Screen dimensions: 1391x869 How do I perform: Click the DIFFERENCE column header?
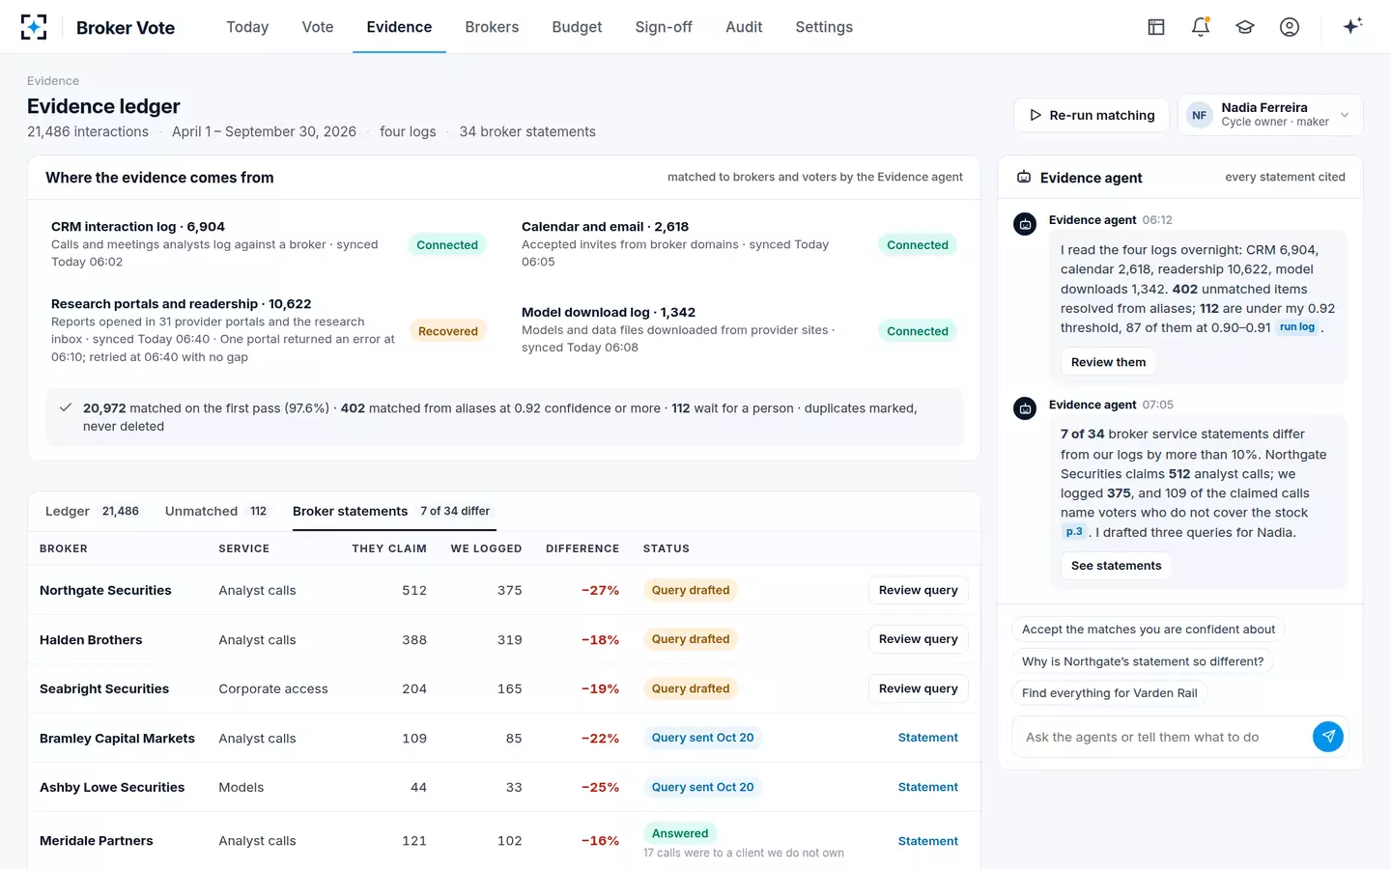(582, 548)
